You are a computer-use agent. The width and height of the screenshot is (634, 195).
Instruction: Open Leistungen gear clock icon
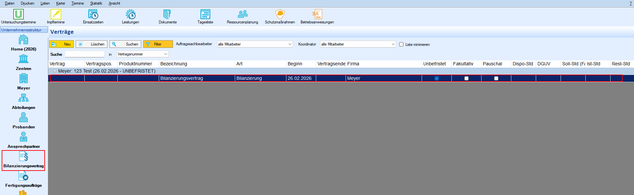[131, 14]
